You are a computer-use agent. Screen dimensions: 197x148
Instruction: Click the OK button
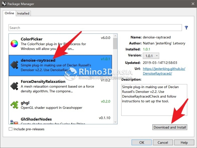pyautogui.click(x=142, y=143)
